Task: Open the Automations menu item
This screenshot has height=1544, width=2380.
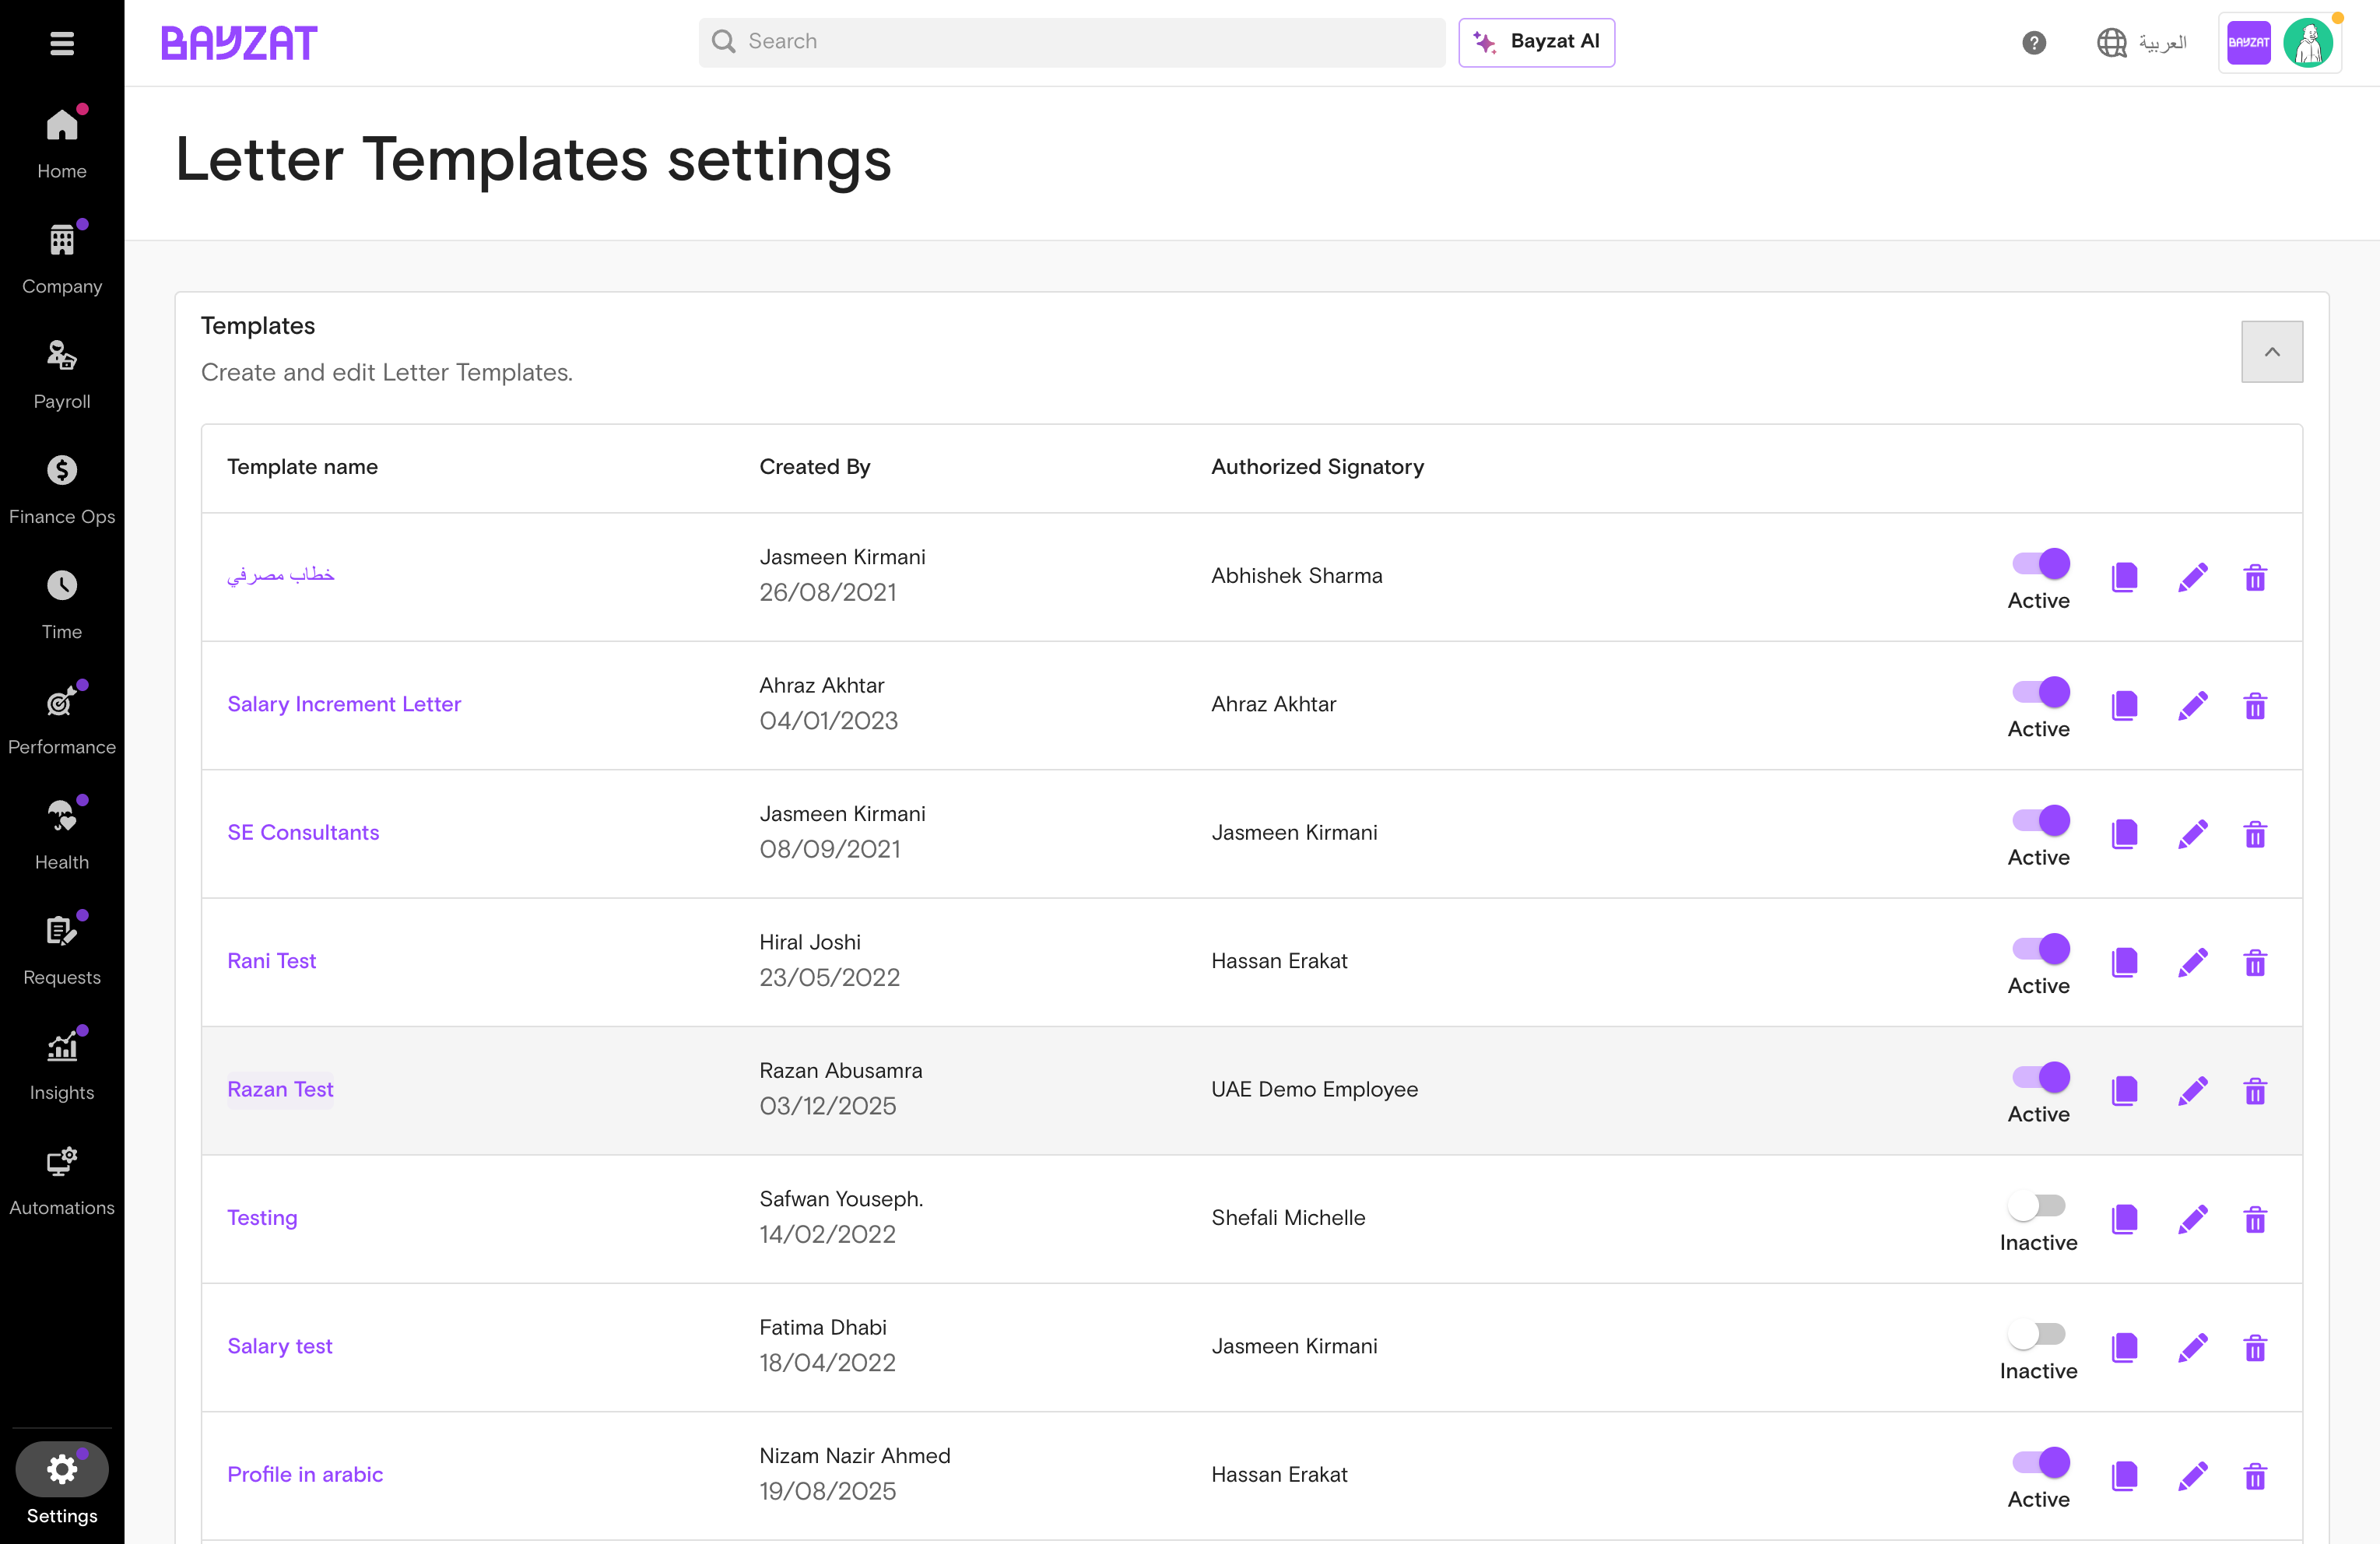Action: [62, 1181]
